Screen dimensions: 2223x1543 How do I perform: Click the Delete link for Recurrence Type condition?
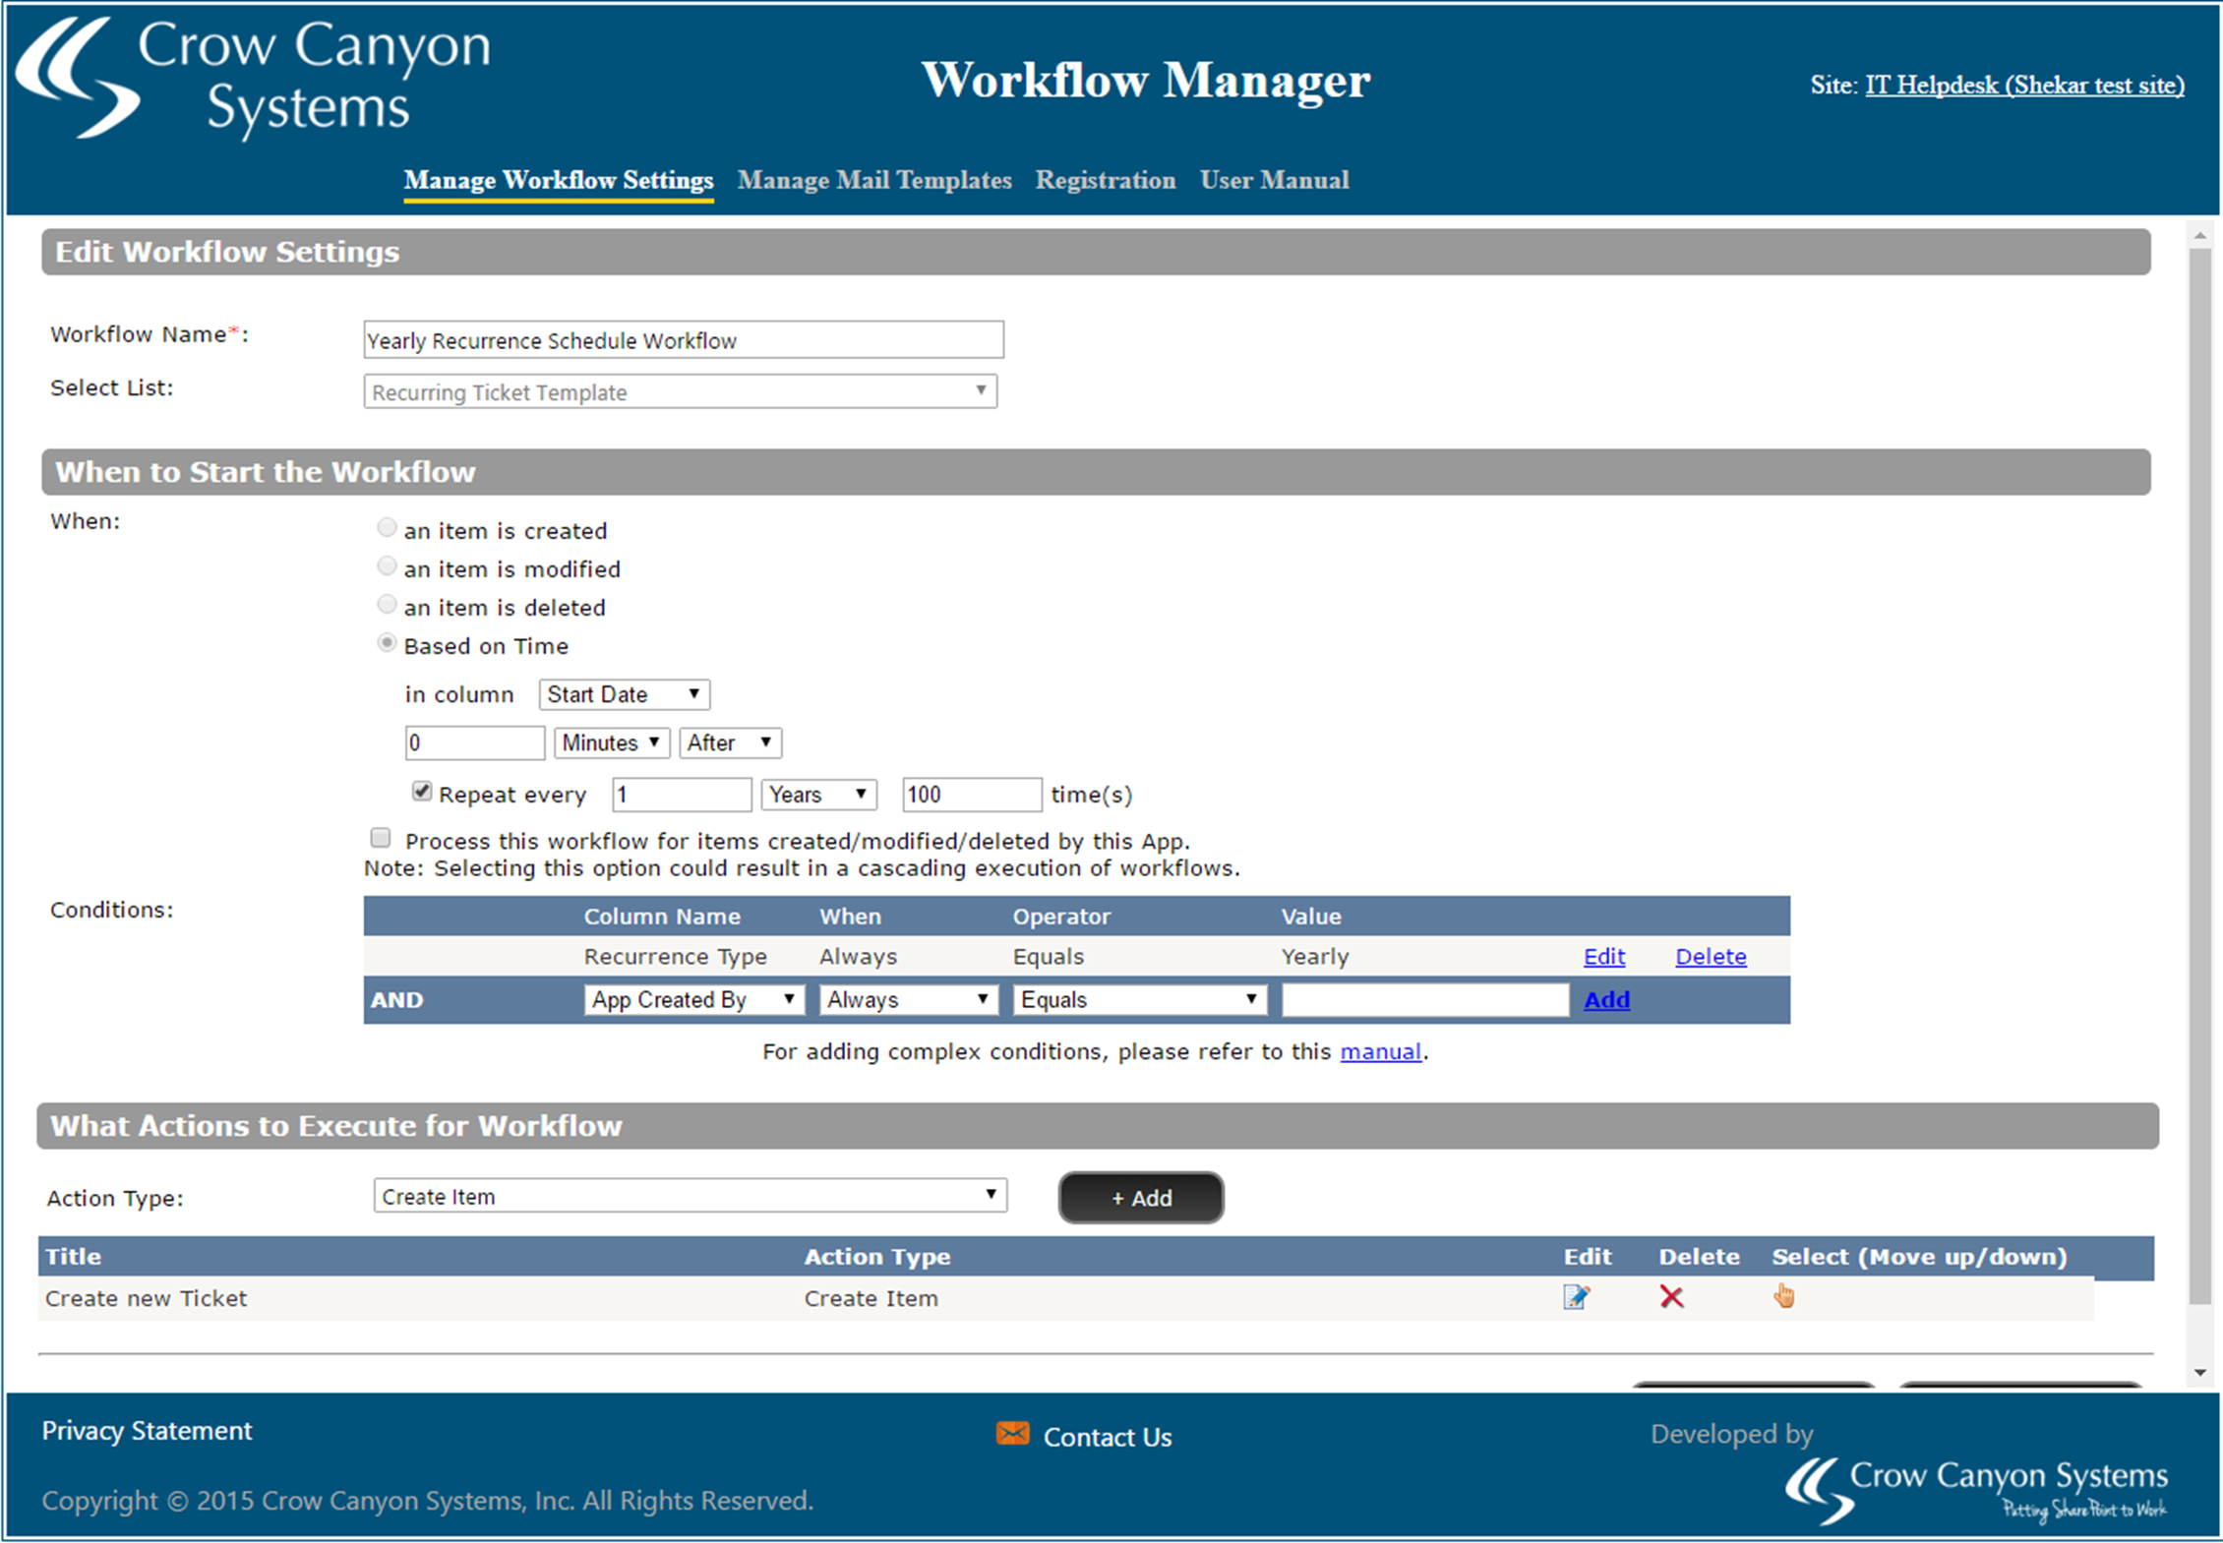click(1711, 956)
